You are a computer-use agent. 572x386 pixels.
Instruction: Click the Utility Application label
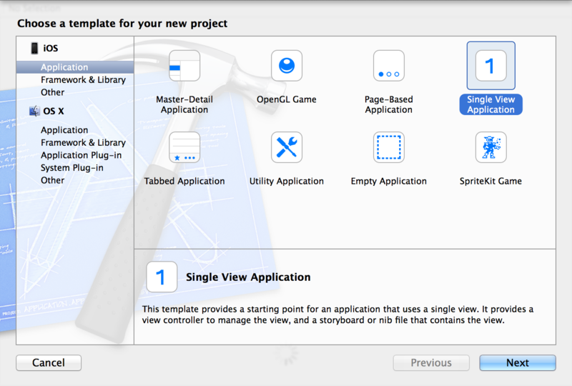pos(287,181)
